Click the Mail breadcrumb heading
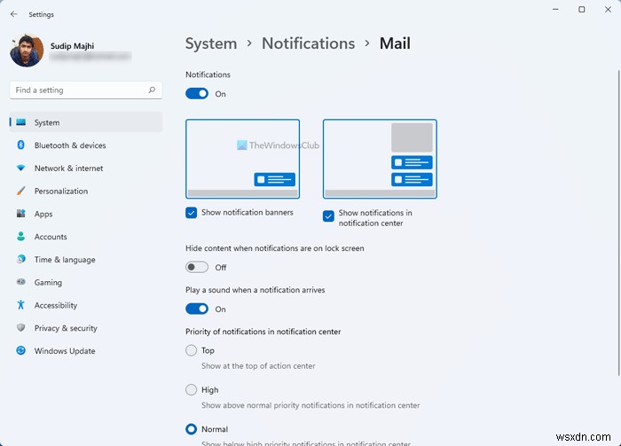 pos(395,43)
